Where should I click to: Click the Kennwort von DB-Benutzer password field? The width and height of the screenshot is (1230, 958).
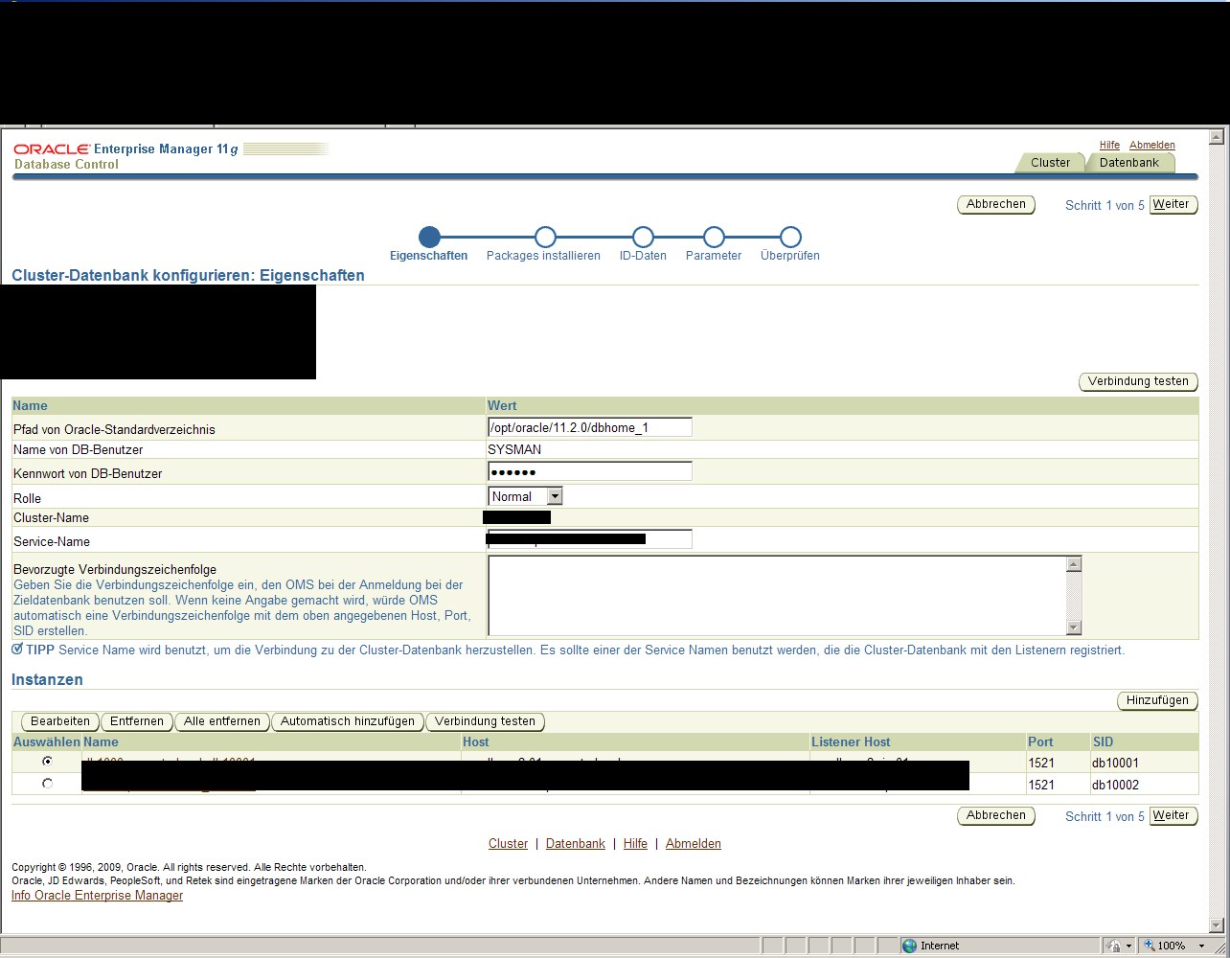point(589,471)
